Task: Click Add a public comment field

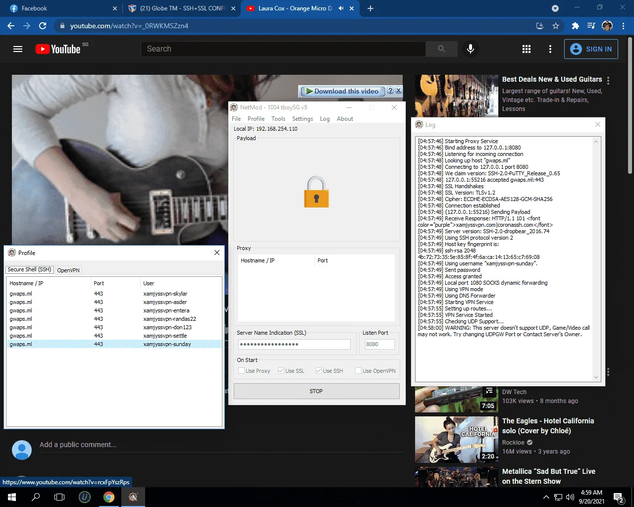Action: [221, 445]
